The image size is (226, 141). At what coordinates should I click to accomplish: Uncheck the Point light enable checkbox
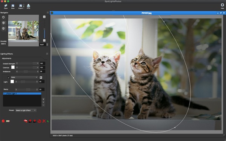point(9,77)
